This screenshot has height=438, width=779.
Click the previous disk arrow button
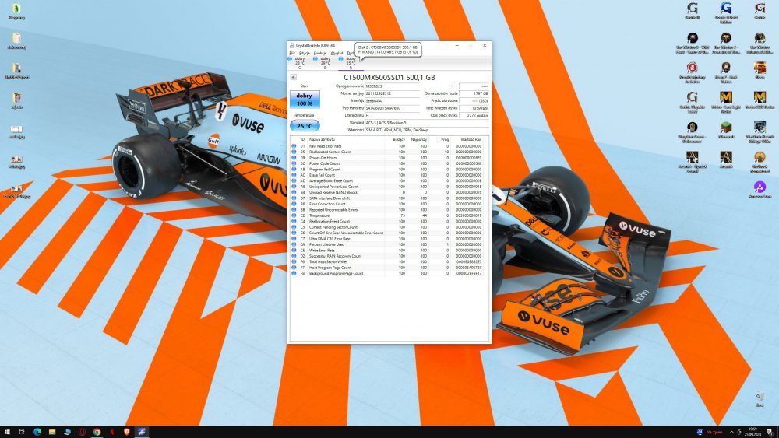294,78
